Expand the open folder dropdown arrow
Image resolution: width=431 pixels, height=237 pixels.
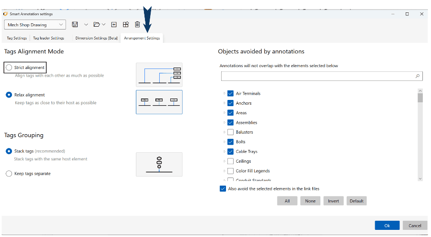pos(103,24)
